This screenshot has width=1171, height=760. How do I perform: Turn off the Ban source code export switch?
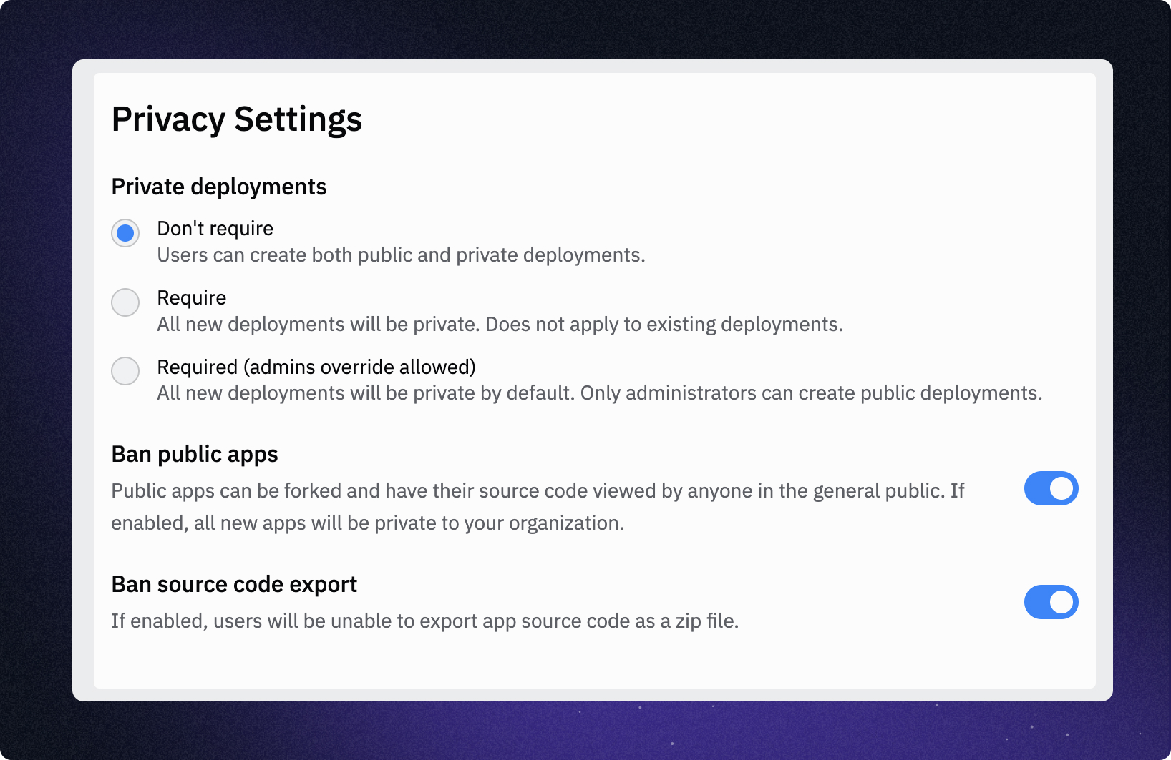[1051, 602]
